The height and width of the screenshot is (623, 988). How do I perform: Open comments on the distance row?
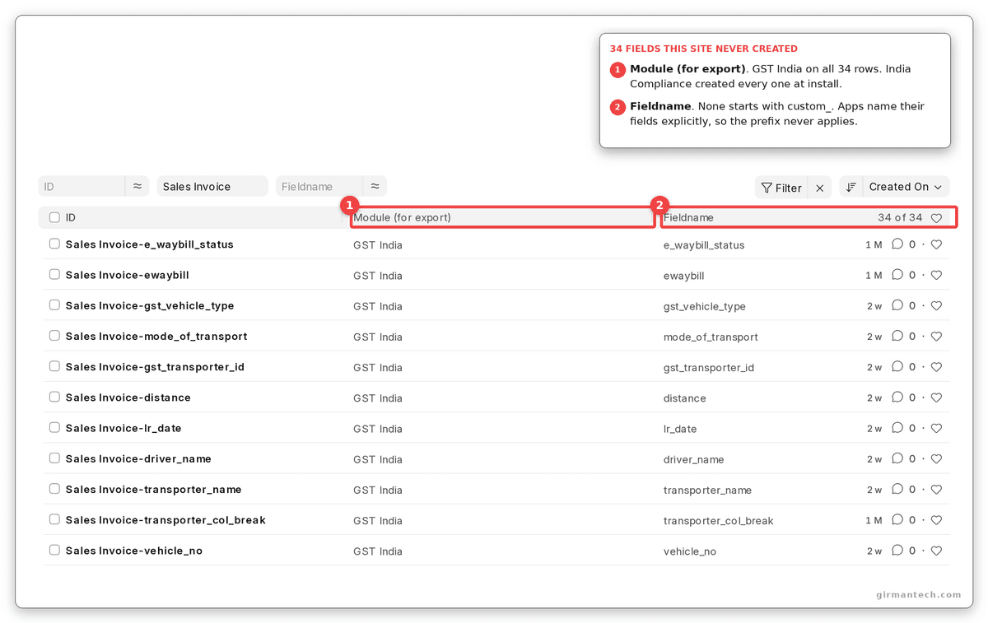click(x=897, y=398)
